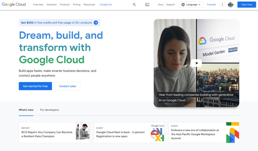Click 'Build apps faster' description text
This screenshot has width=258, height=151.
click(57, 73)
